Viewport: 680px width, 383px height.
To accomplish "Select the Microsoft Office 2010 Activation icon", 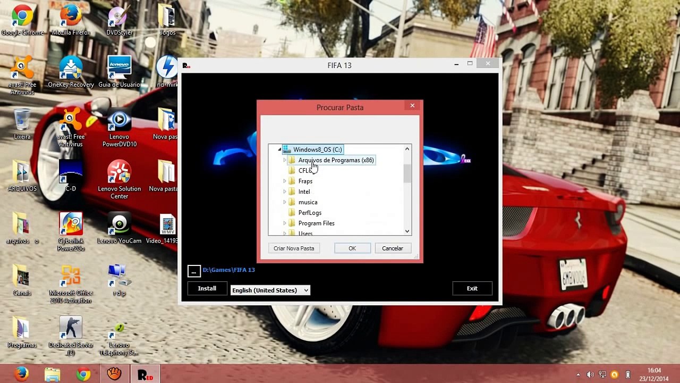I will point(71,284).
